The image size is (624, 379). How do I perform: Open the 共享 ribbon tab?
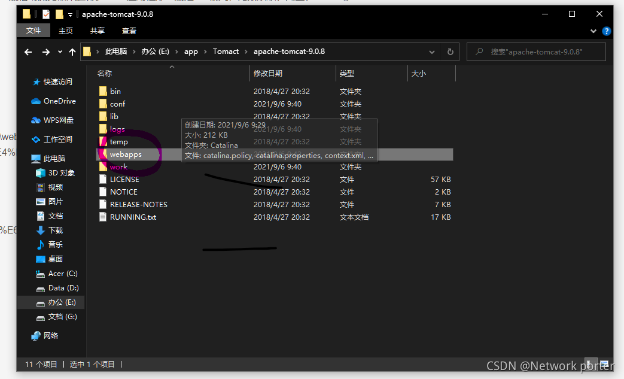pyautogui.click(x=97, y=31)
